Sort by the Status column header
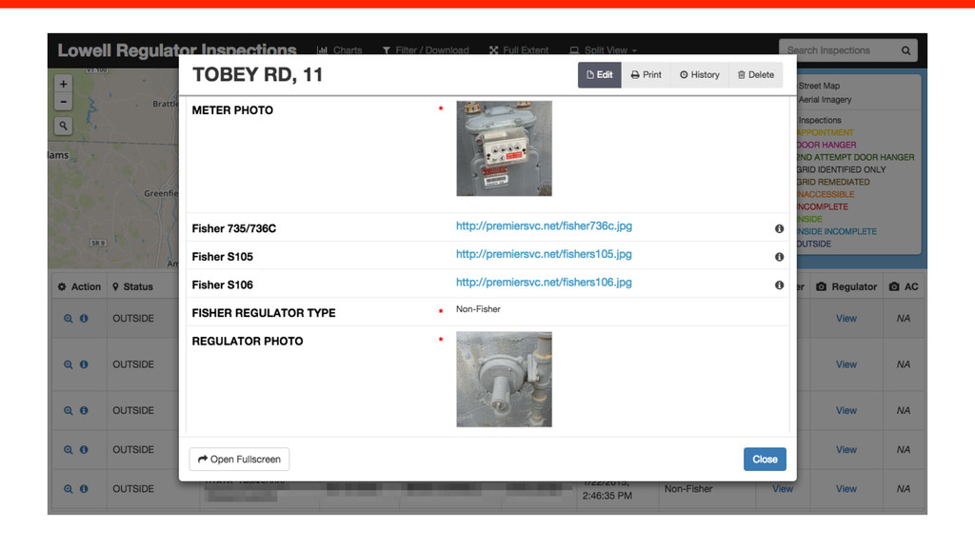The width and height of the screenshot is (975, 548). click(132, 286)
